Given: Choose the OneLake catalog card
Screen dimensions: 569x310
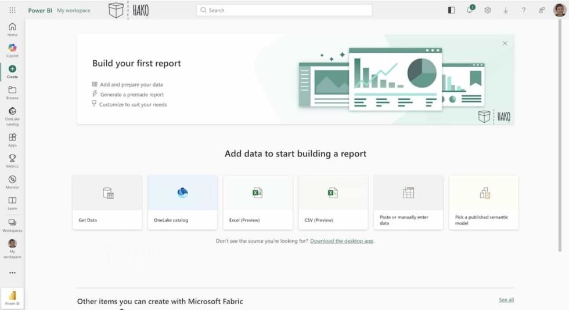Looking at the screenshot, I should click(x=182, y=202).
